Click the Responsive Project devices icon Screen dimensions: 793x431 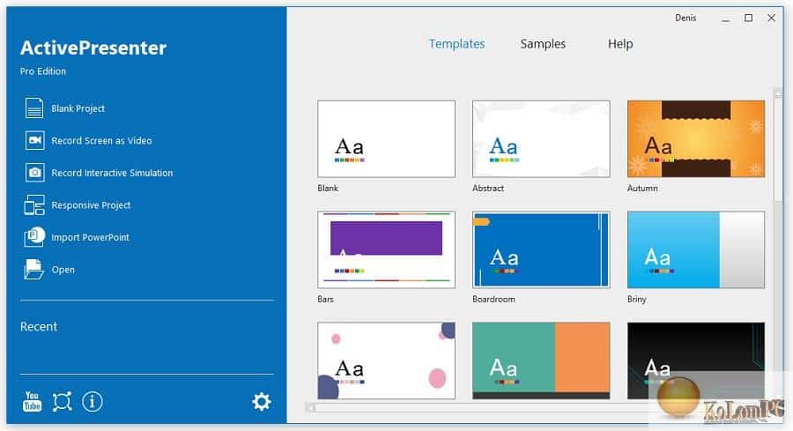(34, 204)
